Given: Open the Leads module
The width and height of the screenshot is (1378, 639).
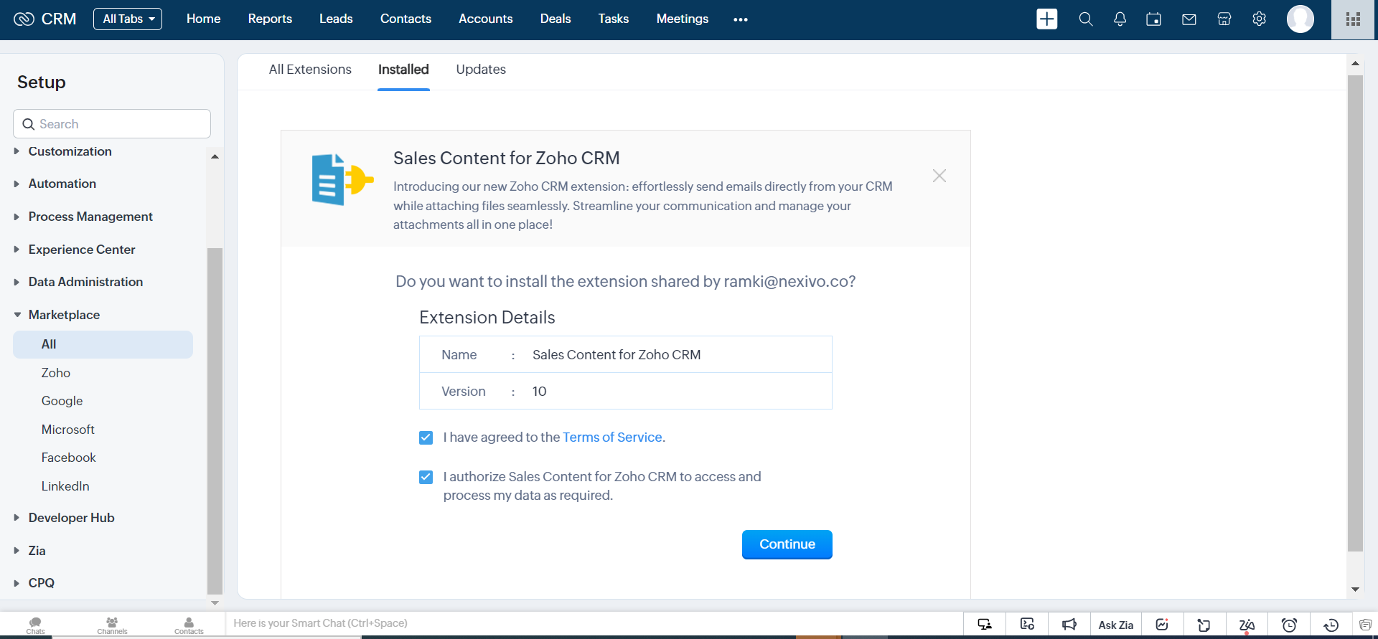Looking at the screenshot, I should tap(336, 19).
